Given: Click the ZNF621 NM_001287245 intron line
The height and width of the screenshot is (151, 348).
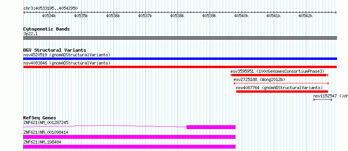Looking at the screenshot, I should pyautogui.click(x=105, y=126).
